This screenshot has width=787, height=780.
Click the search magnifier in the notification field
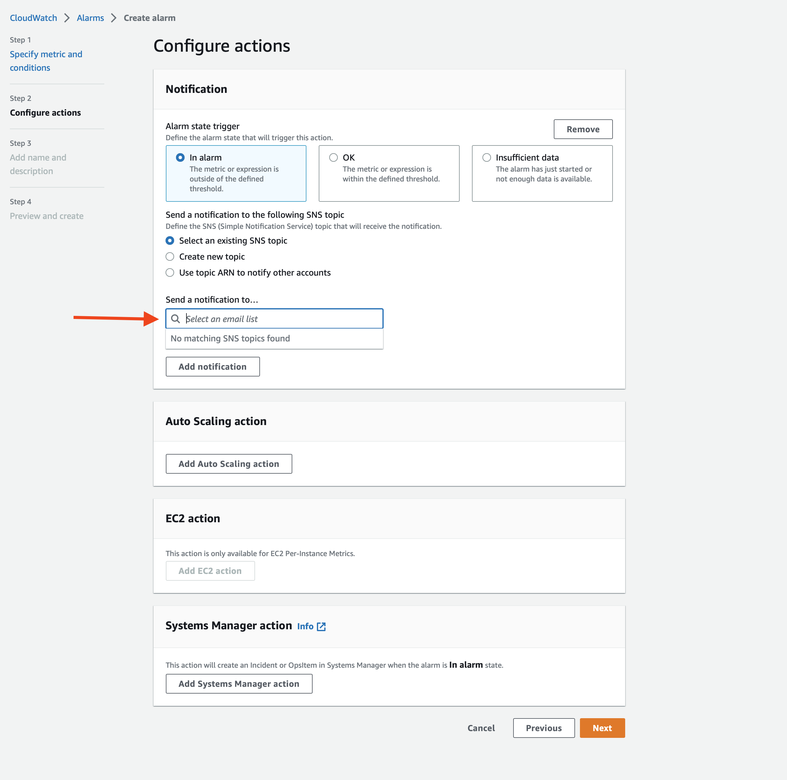coord(176,319)
